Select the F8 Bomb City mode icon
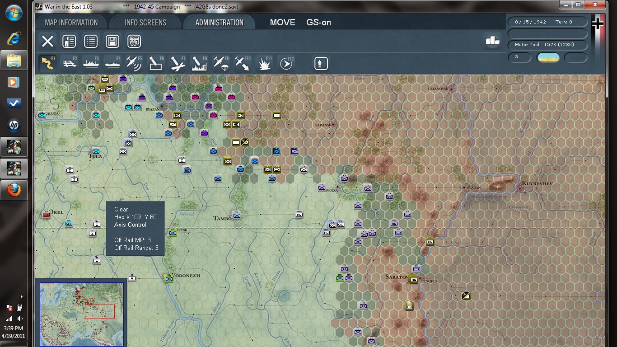Screen dimensions: 617x347 point(199,63)
